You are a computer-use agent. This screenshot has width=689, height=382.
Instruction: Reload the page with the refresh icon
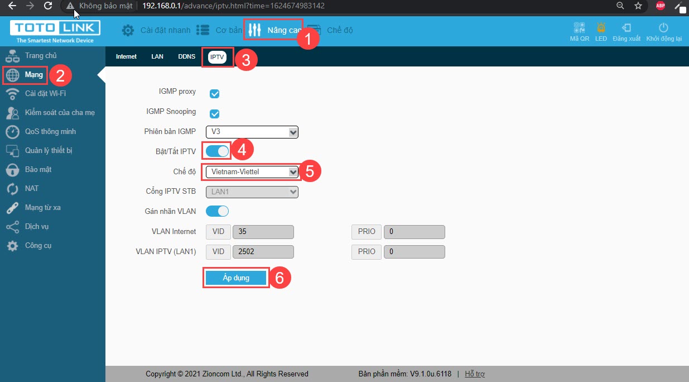[x=48, y=6]
